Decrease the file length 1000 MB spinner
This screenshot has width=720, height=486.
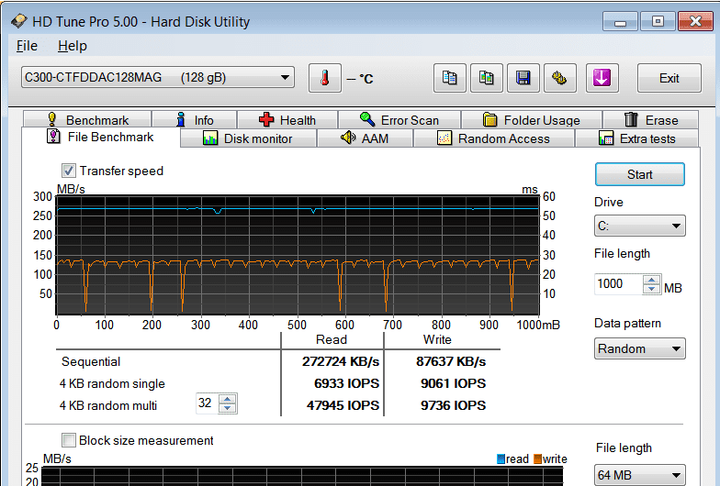(x=652, y=289)
